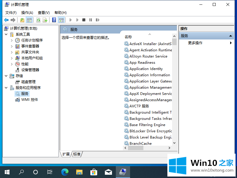237x178 pixels.
Task: Open 更多操作 submenu in actions pane
Action: 195,43
